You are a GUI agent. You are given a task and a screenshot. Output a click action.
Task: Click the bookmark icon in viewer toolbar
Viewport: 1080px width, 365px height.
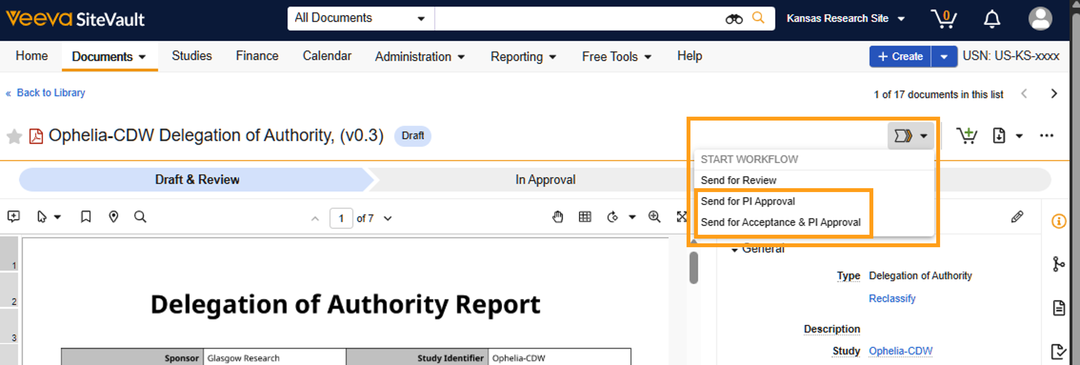tap(86, 217)
